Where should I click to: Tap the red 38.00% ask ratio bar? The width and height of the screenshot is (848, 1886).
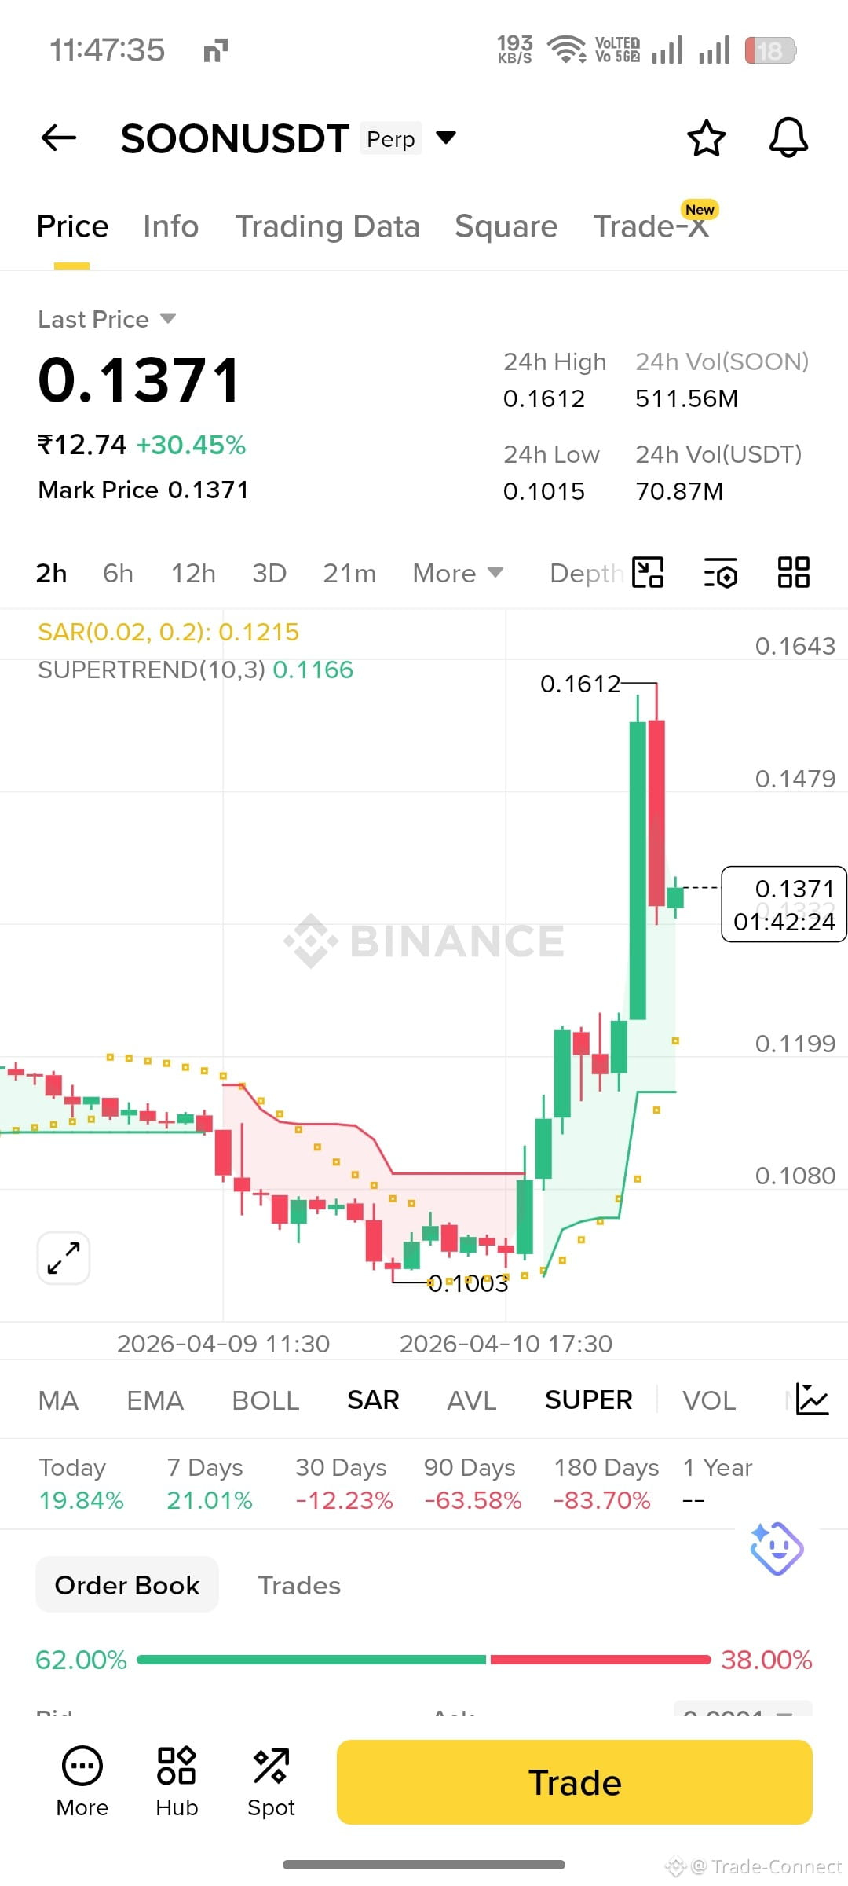coord(601,1660)
